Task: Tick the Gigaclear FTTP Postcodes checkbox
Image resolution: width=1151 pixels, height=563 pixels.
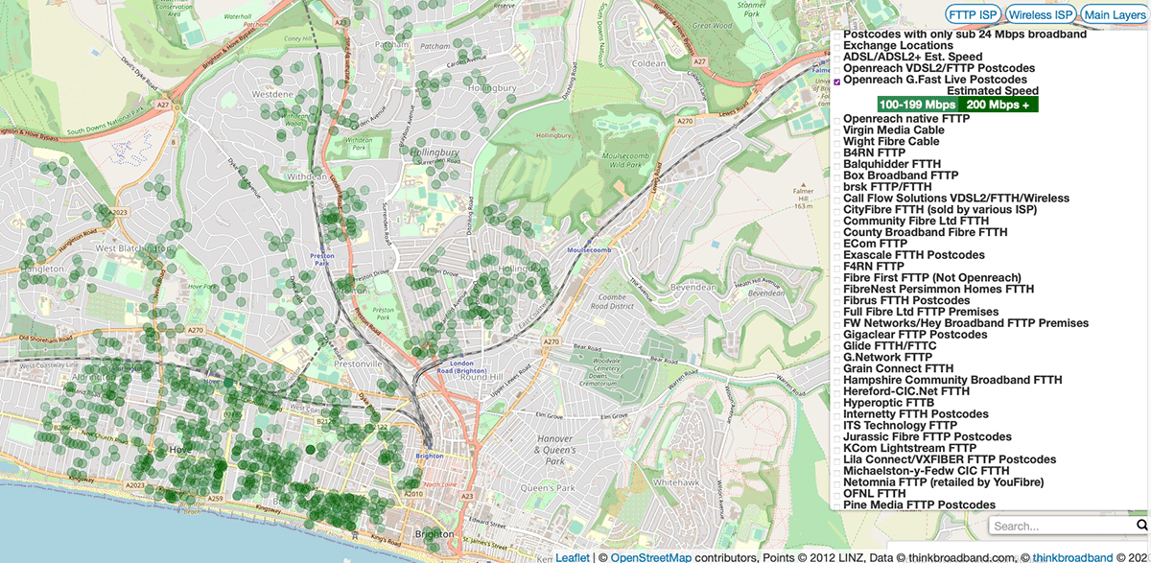Action: pyautogui.click(x=837, y=336)
